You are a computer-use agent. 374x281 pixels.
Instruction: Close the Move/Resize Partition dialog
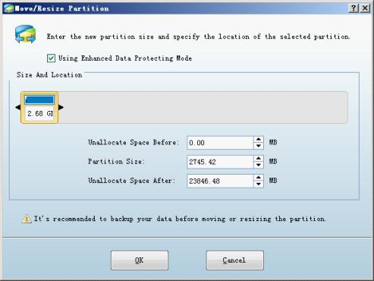(x=365, y=8)
